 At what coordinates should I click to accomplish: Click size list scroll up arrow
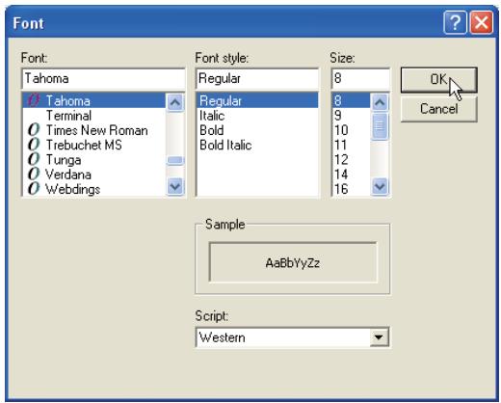point(380,102)
